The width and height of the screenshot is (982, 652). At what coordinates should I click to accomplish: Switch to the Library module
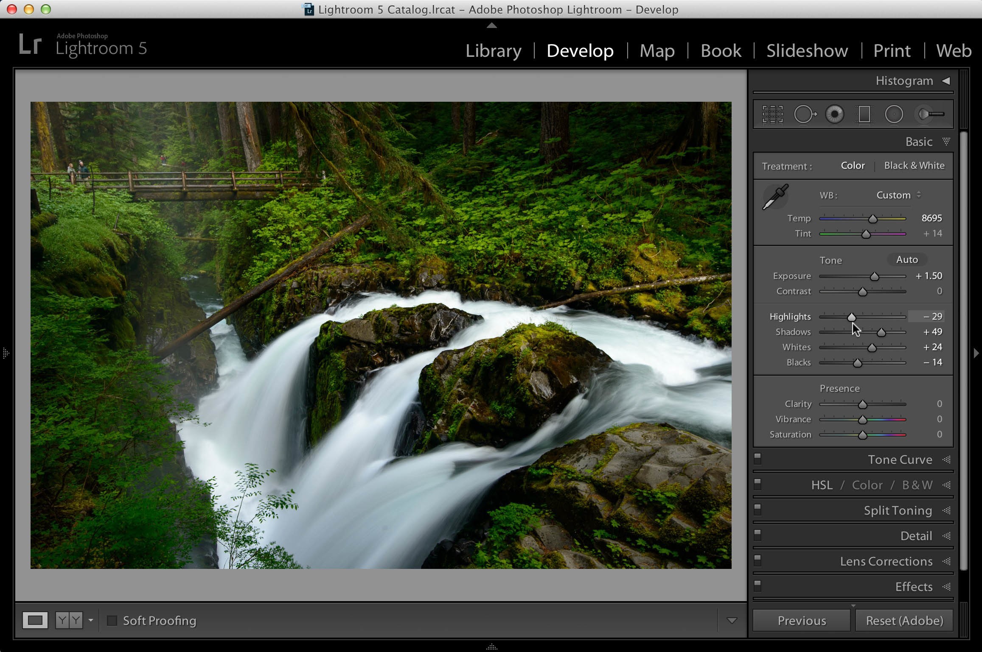click(494, 51)
